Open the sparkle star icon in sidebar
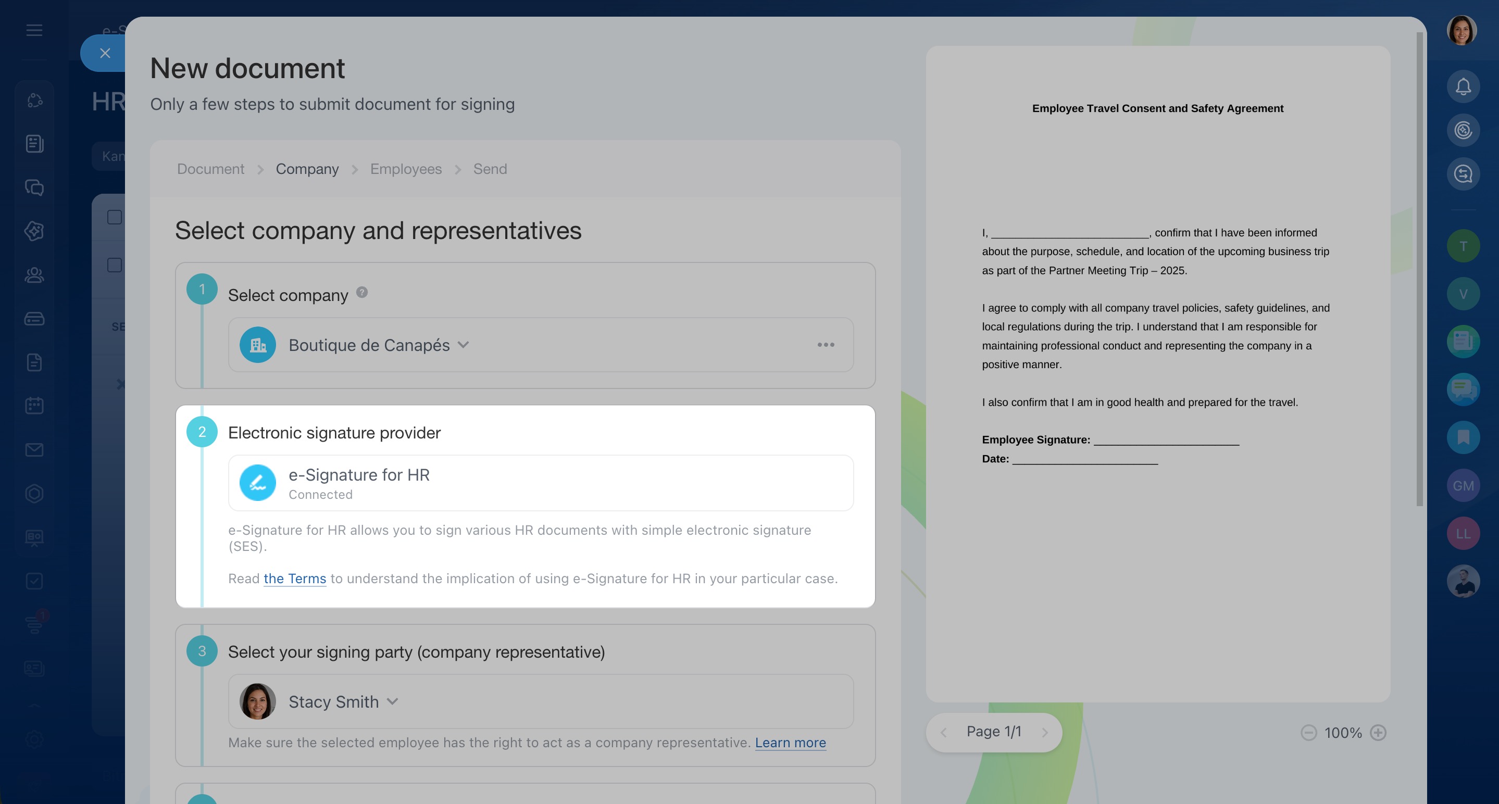Screen dimensions: 1499x804 (x=34, y=231)
